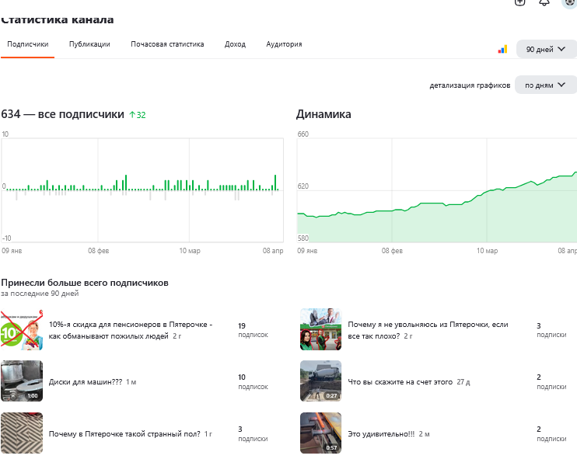
Task: Open the Почасовая статистика tab
Action: pyautogui.click(x=167, y=44)
